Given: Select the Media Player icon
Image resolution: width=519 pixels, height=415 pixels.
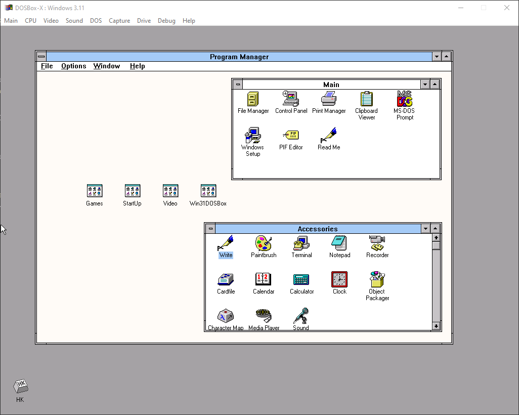Looking at the screenshot, I should click(x=264, y=316).
